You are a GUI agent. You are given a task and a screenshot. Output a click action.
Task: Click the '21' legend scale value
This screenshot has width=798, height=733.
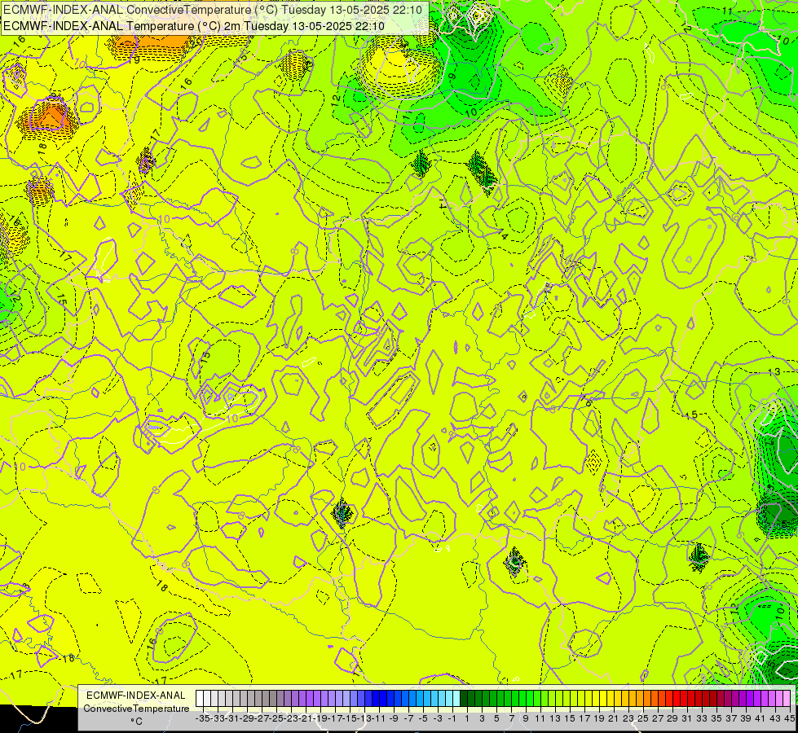click(614, 718)
